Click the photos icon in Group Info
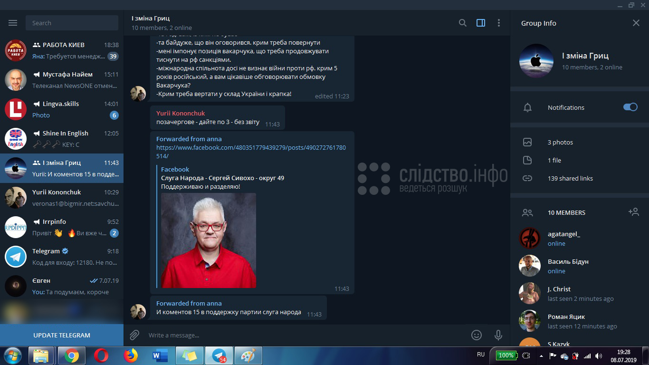 527,142
